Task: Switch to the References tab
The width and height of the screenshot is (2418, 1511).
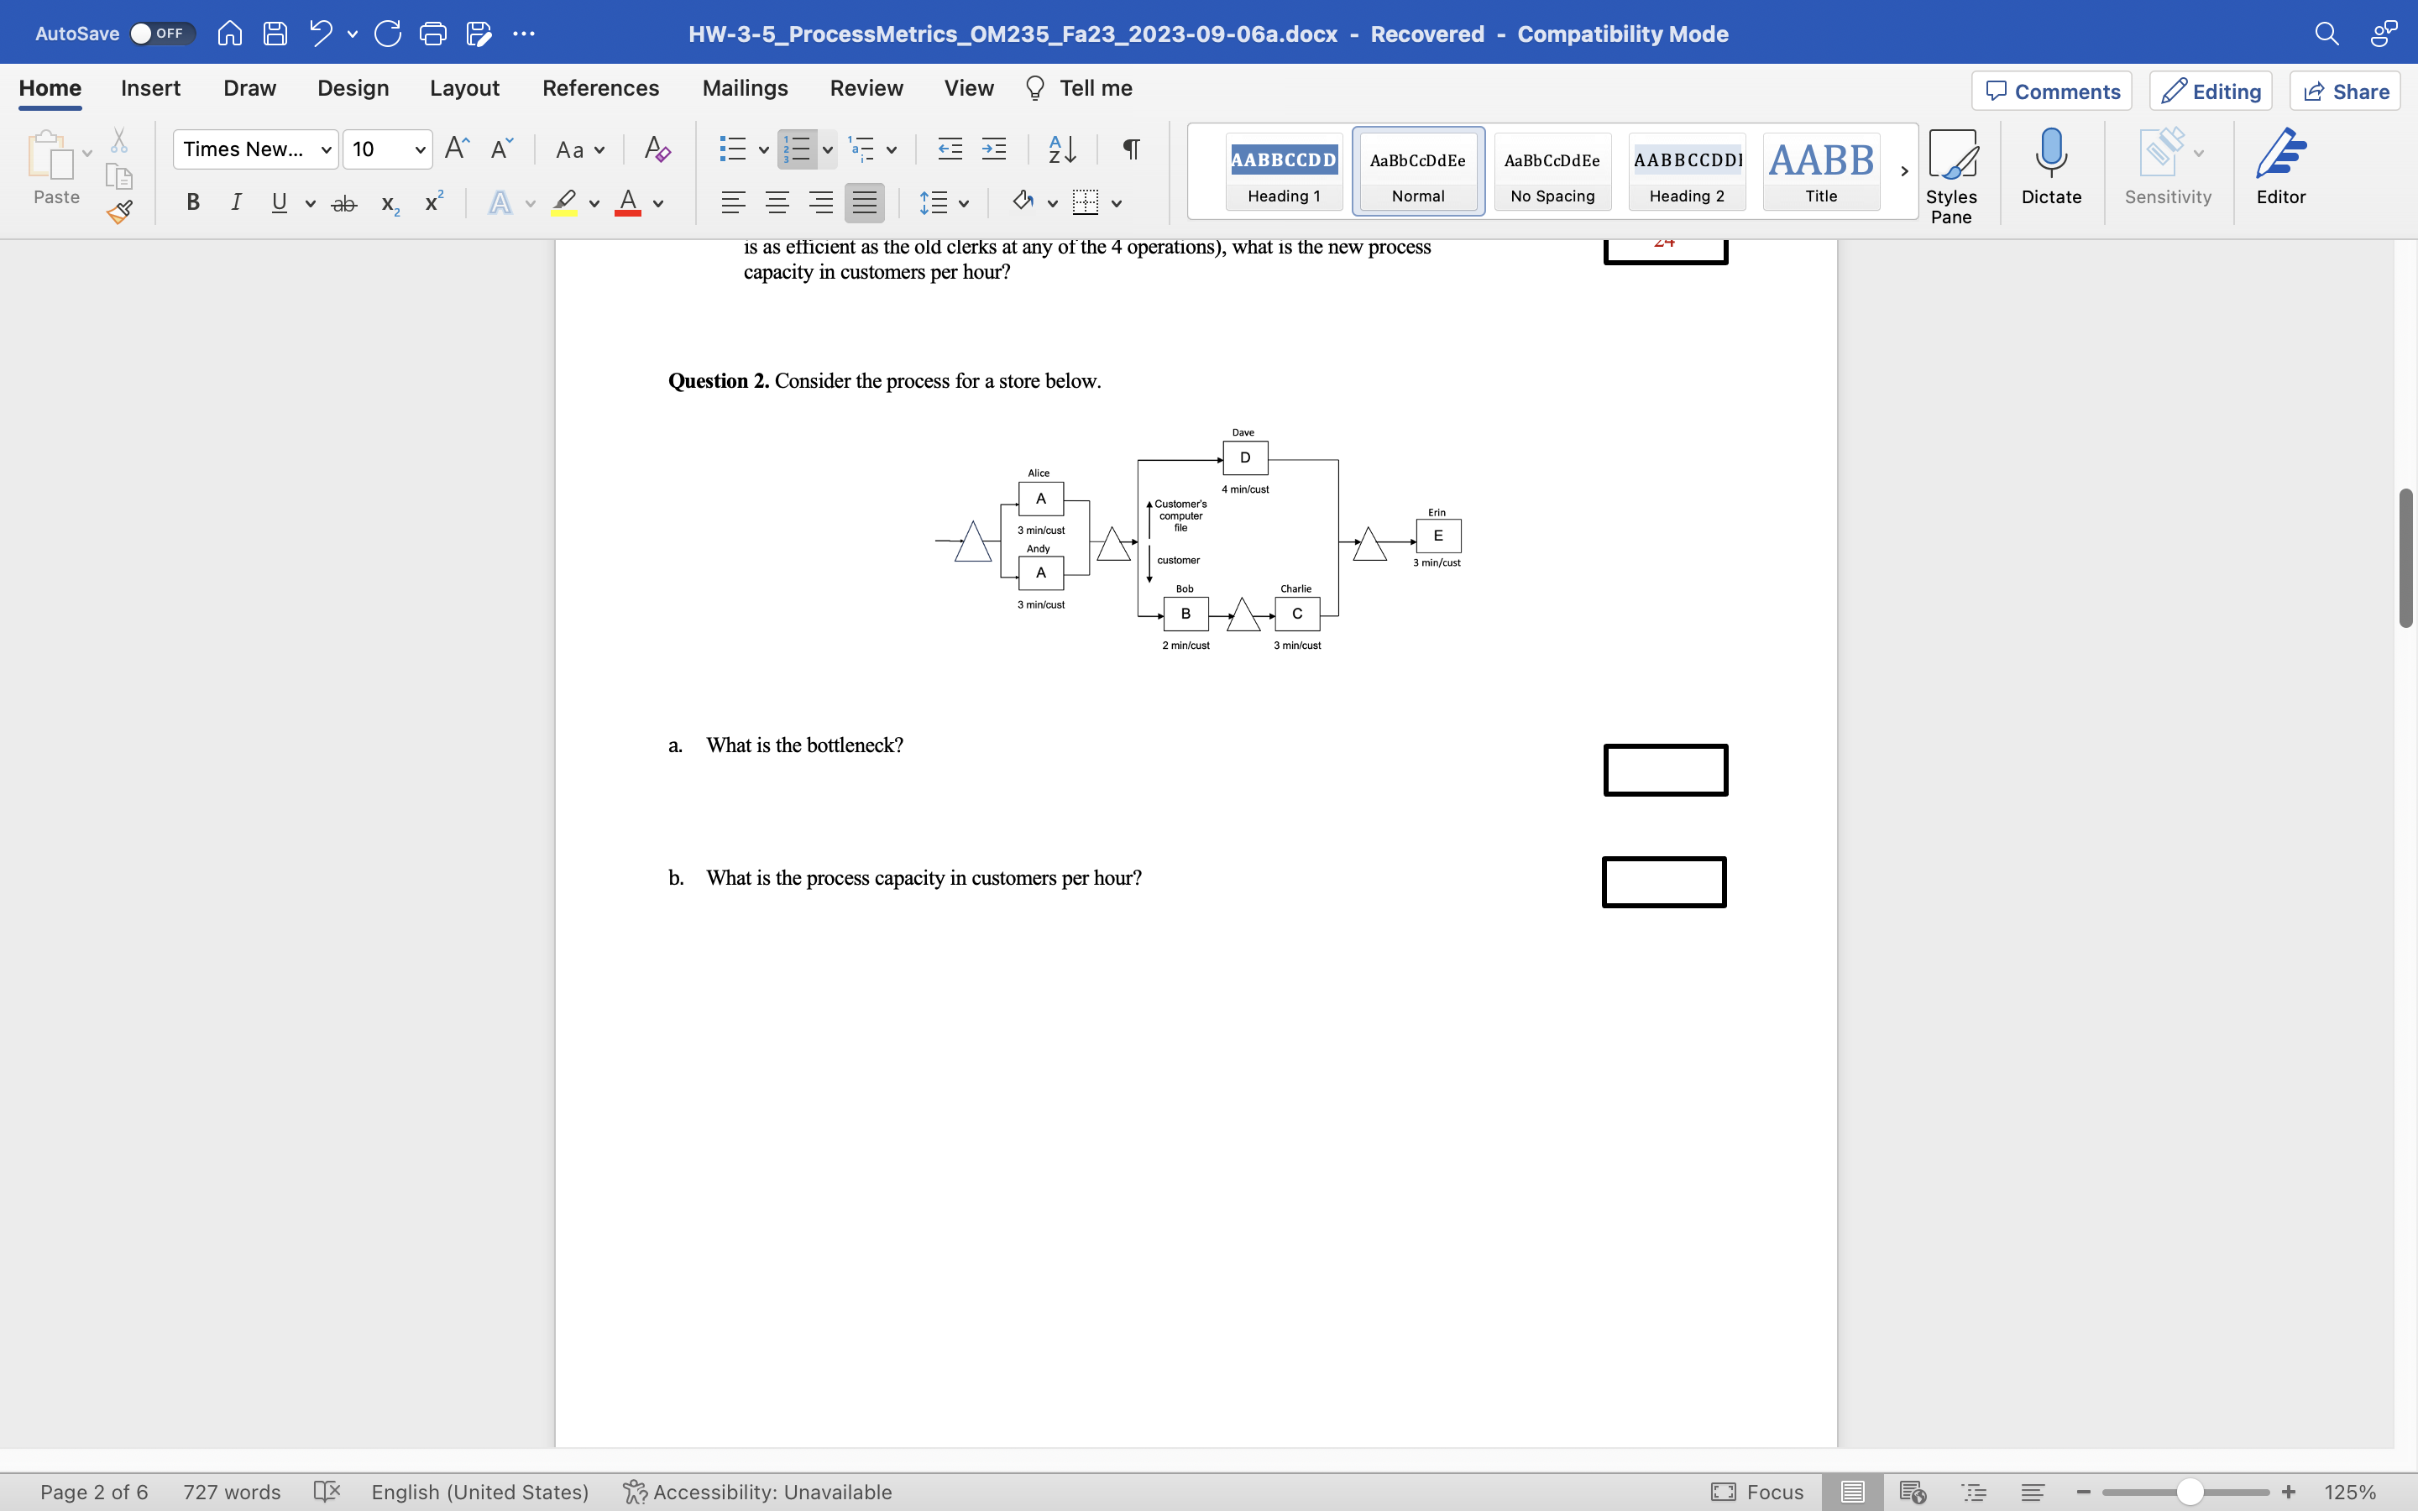Action: [600, 88]
